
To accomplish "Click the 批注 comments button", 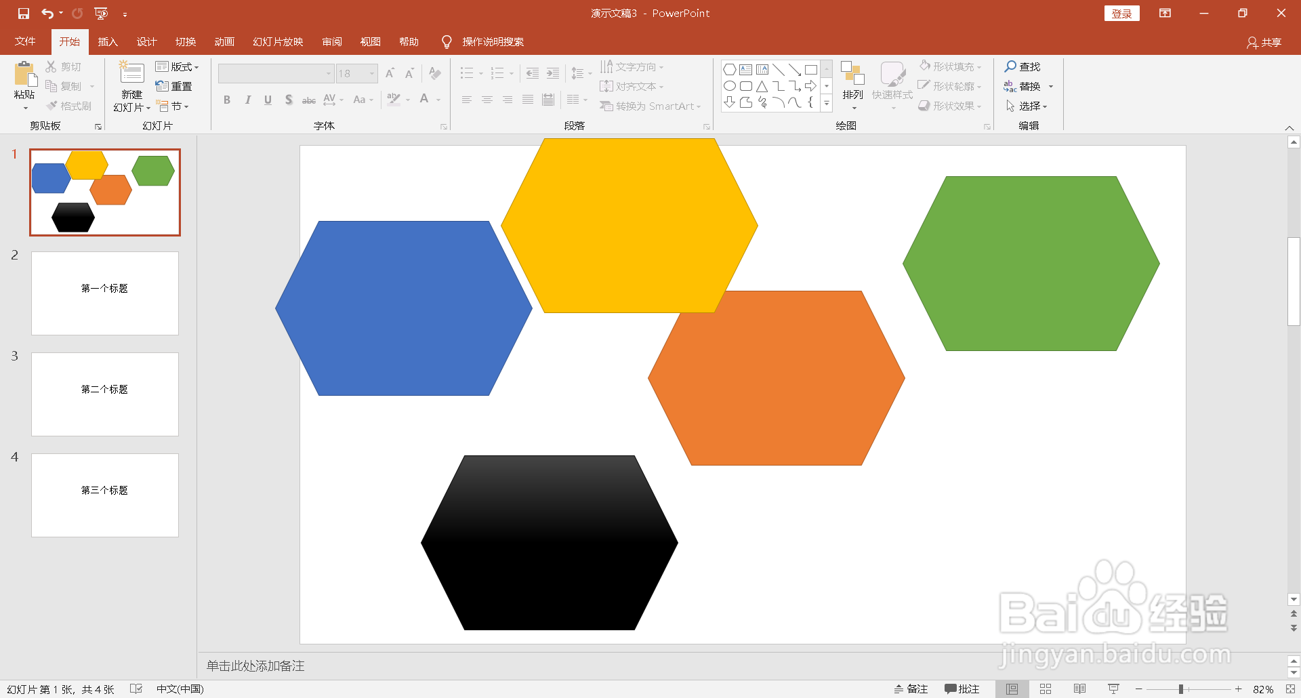I will (x=962, y=689).
